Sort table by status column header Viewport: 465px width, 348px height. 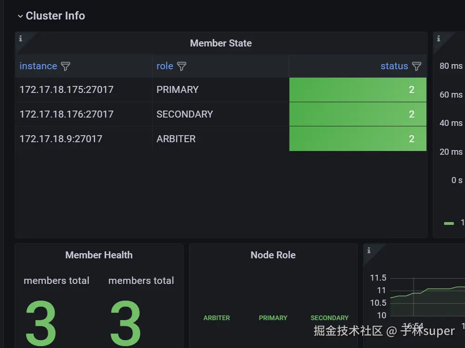[394, 66]
